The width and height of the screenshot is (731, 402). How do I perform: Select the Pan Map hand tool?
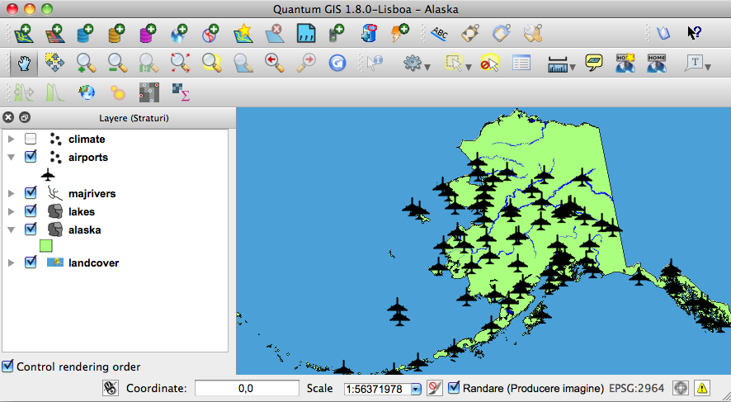pyautogui.click(x=24, y=63)
